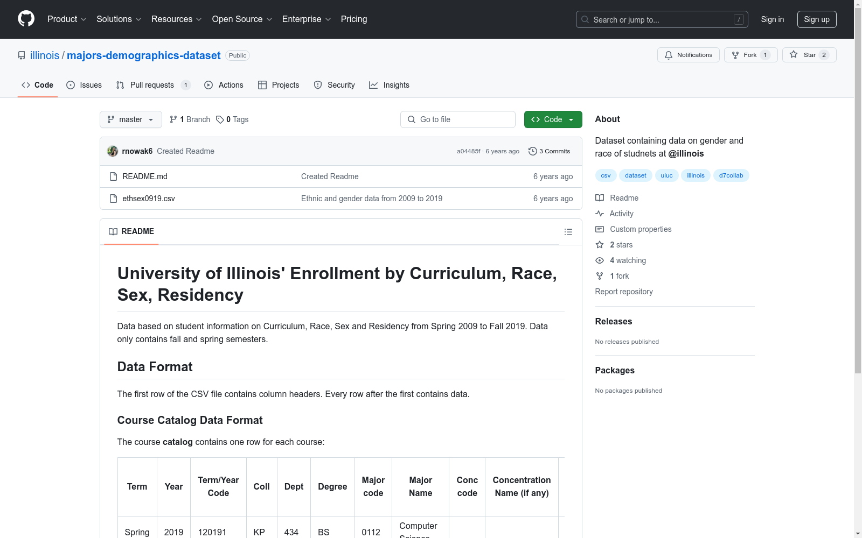Click the book icon beside Readme

(600, 198)
